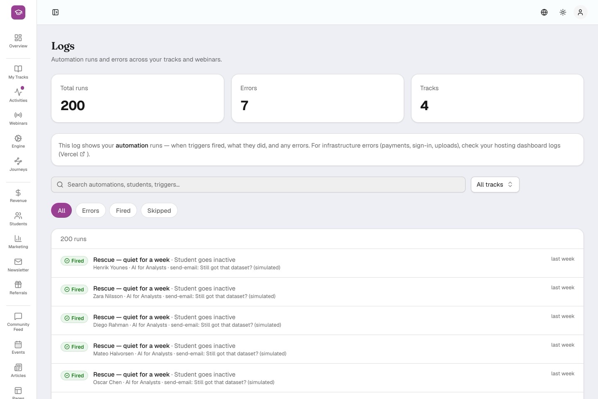Viewport: 598px width, 399px height.
Task: Go to Overview in sidebar
Action: pos(18,41)
